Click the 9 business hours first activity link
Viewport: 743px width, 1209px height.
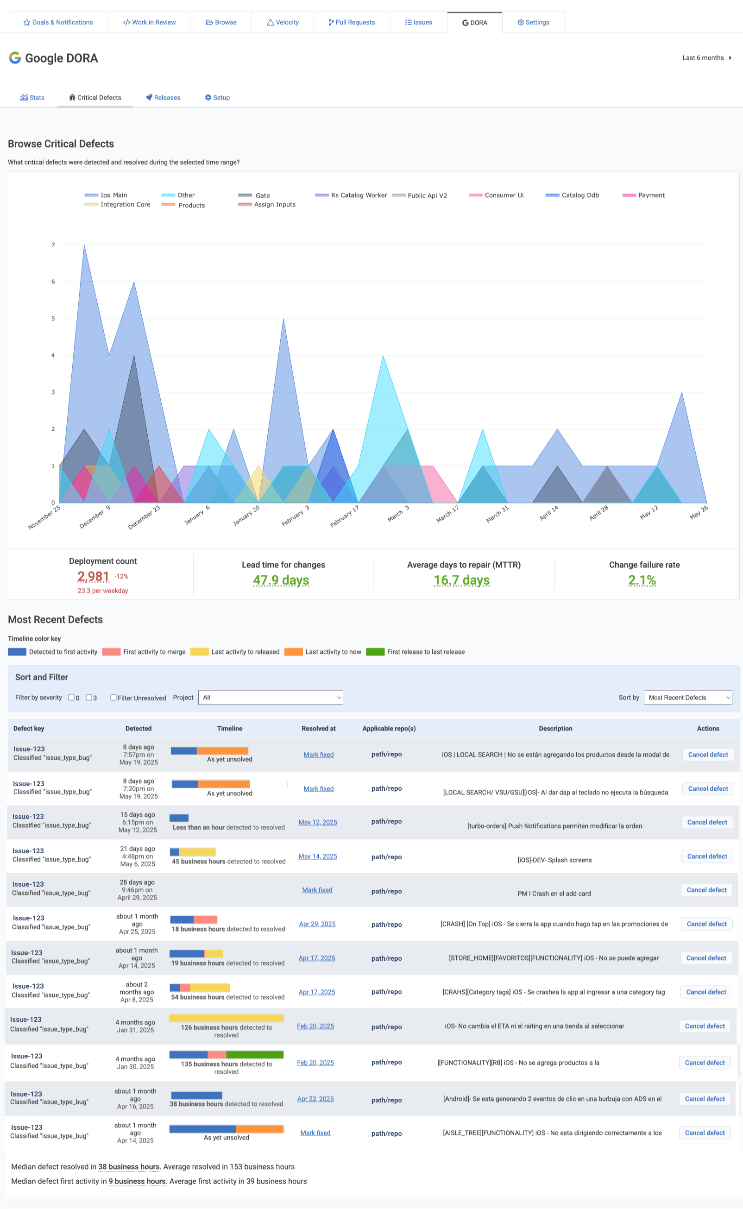click(137, 1182)
